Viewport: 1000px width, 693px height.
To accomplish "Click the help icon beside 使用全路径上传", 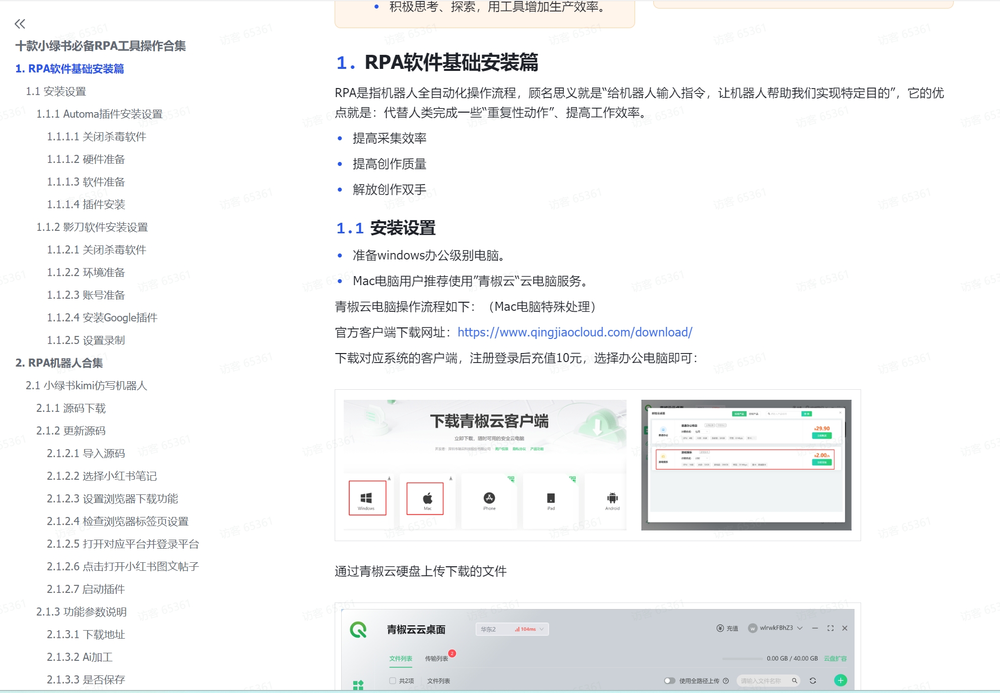I will pos(726,681).
